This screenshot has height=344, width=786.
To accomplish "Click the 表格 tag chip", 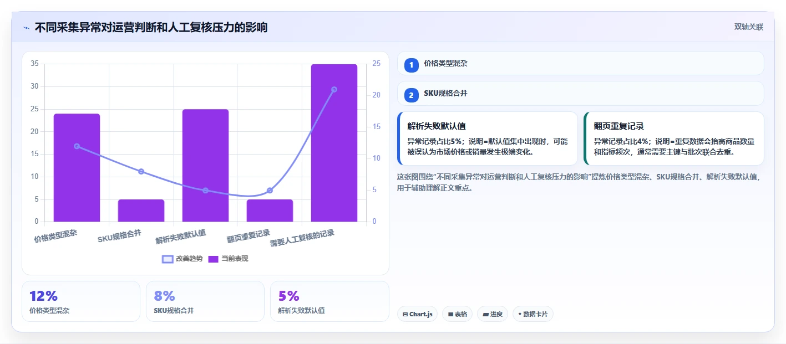I will 457,314.
